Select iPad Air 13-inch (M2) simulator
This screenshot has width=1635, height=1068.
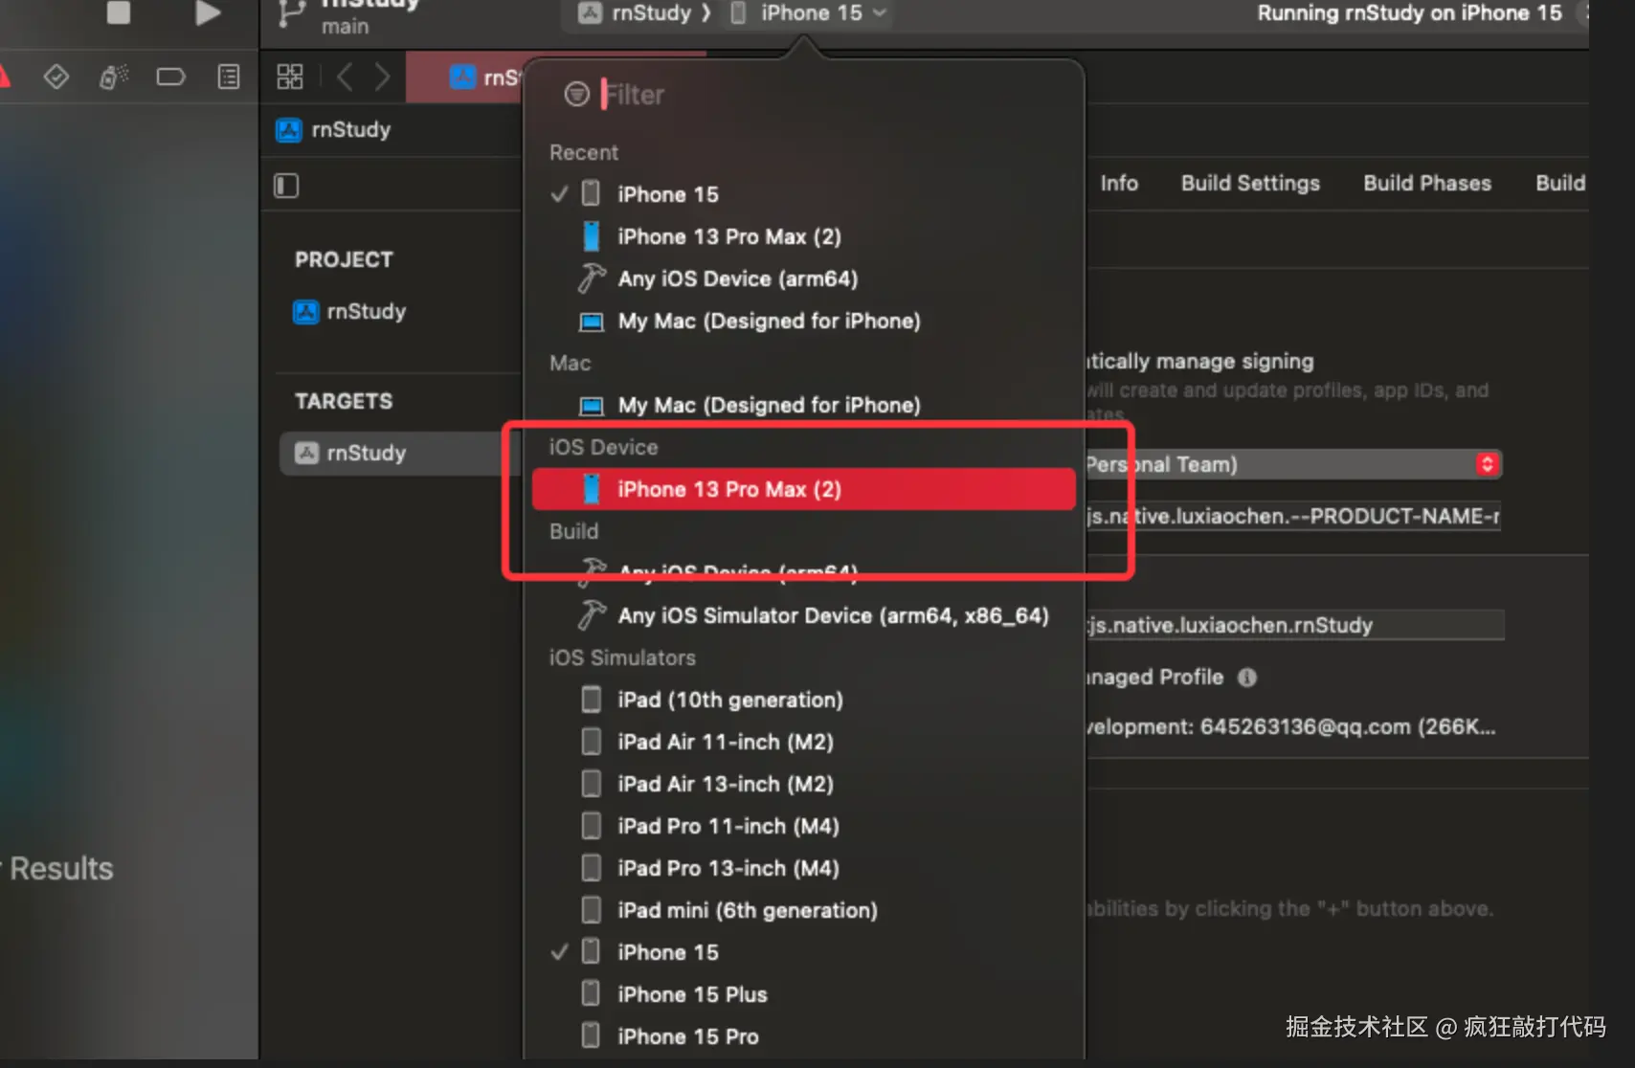[x=804, y=784]
